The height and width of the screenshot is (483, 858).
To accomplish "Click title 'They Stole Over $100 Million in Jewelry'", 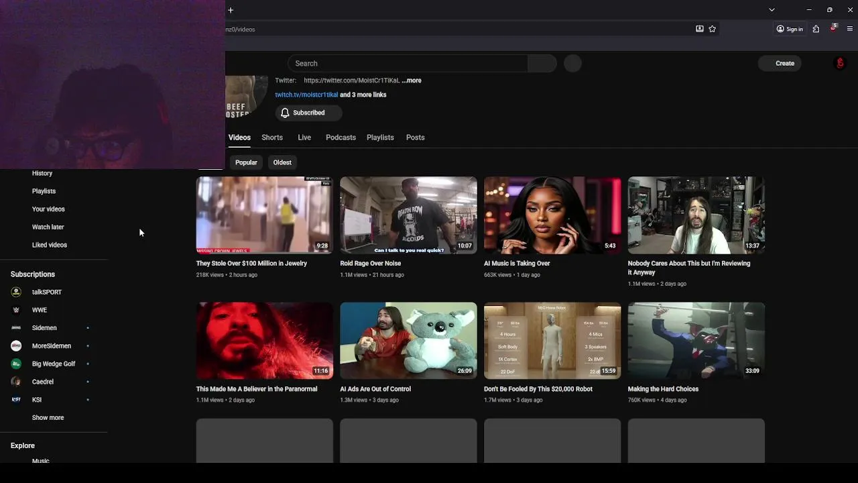I will pyautogui.click(x=251, y=264).
